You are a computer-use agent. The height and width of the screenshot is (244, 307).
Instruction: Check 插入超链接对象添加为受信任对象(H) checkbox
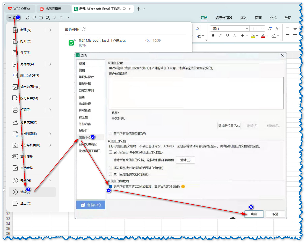pyautogui.click(x=111, y=168)
